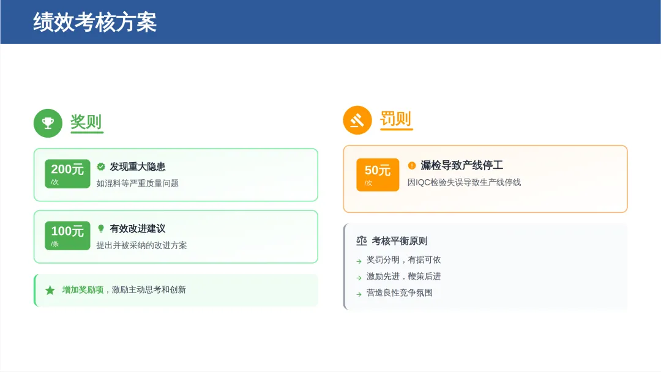Click the balance scales icon
Screen dimensions: 661x372
point(362,241)
